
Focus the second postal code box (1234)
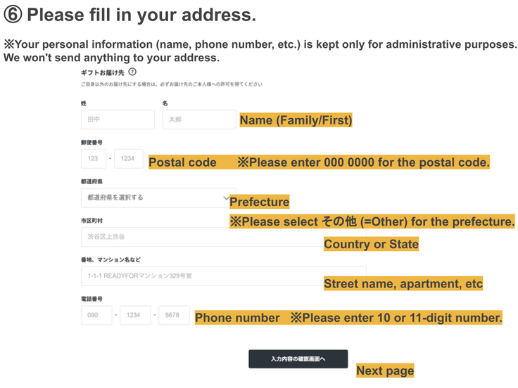pyautogui.click(x=128, y=159)
